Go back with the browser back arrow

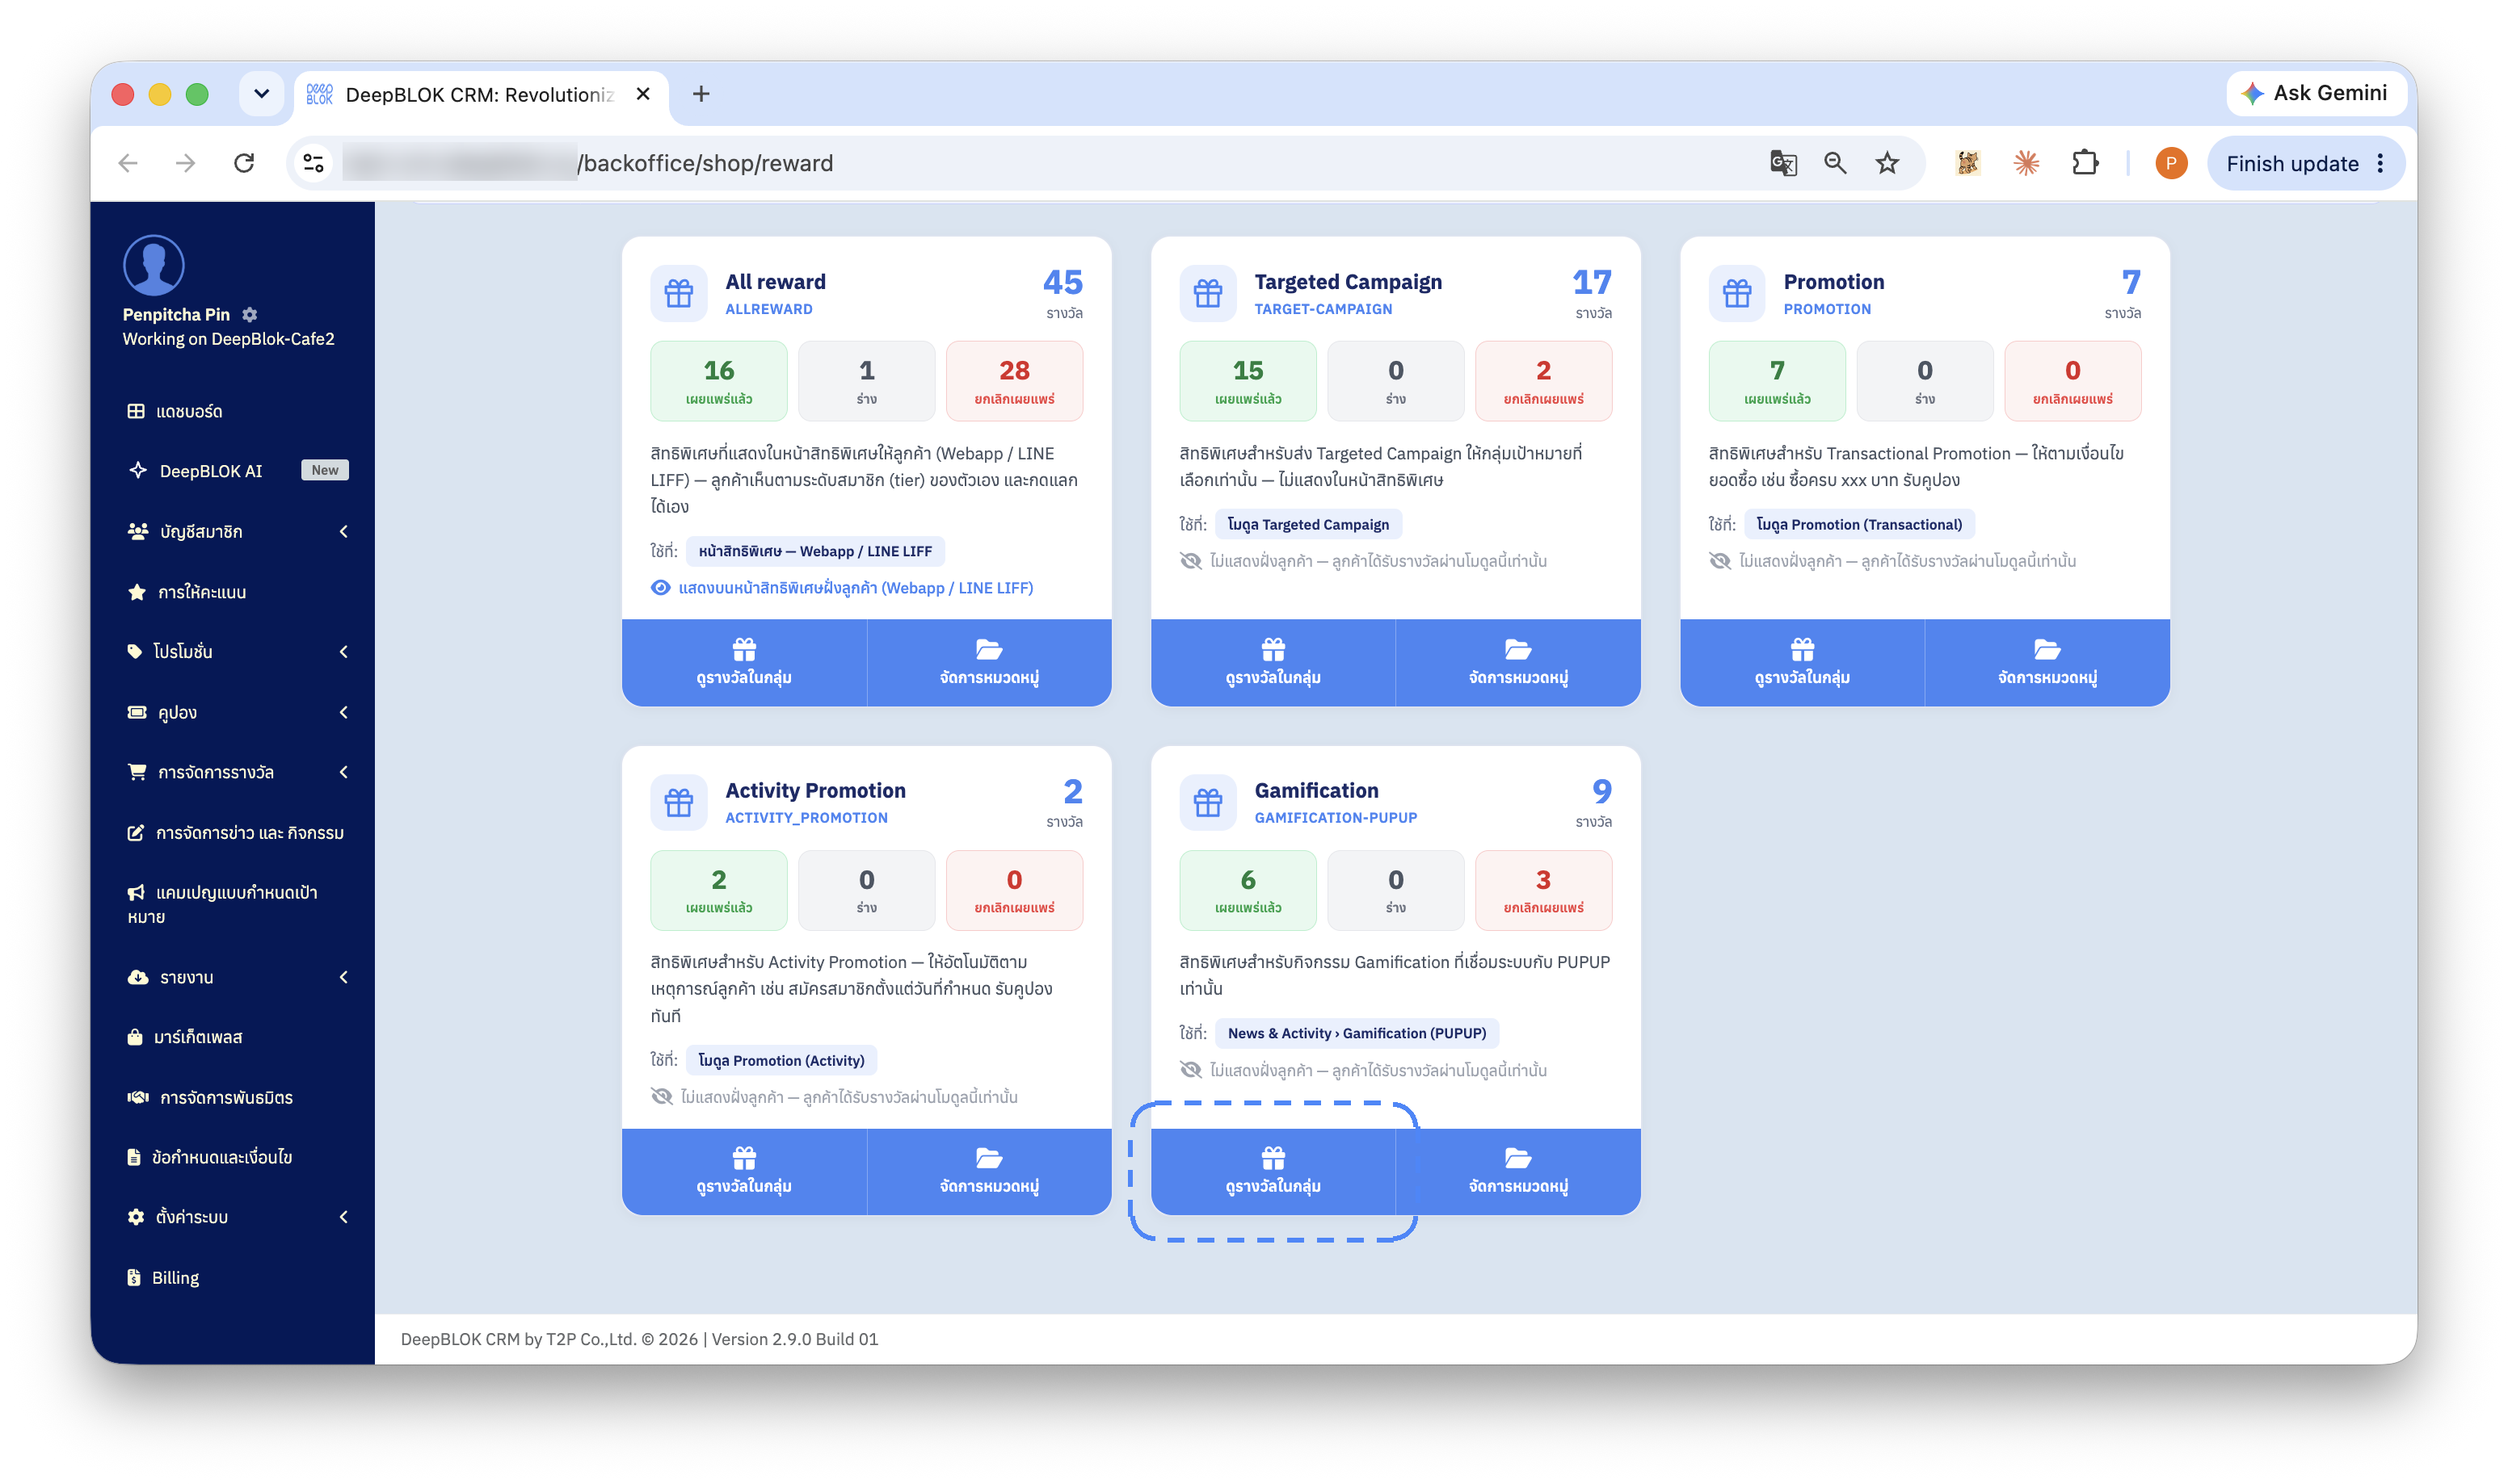128,163
